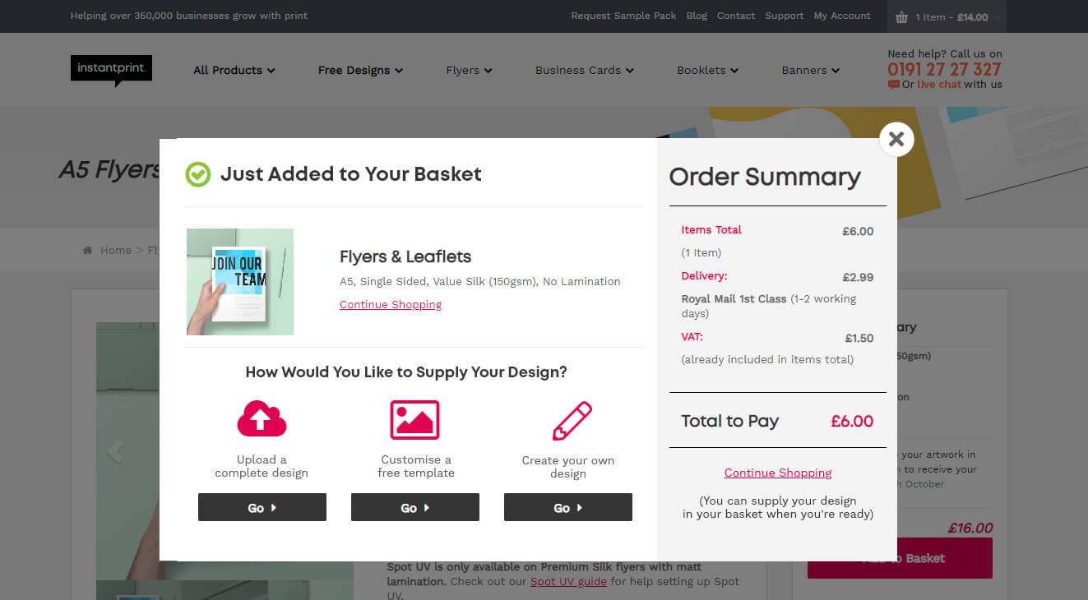This screenshot has height=600, width=1088.
Task: Open the Support page
Action: pyautogui.click(x=785, y=16)
